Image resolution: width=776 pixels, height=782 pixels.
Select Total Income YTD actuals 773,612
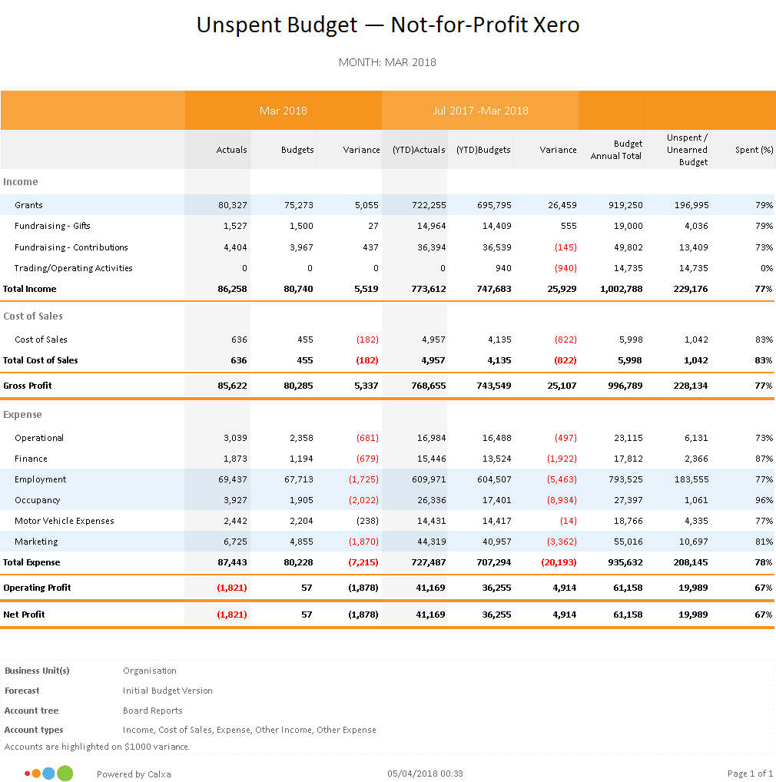[429, 289]
